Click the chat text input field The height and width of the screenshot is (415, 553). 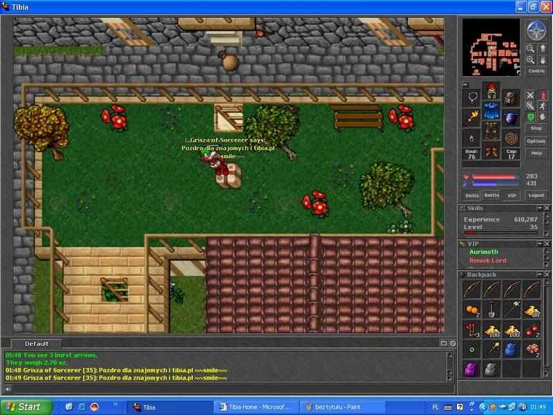point(234,389)
